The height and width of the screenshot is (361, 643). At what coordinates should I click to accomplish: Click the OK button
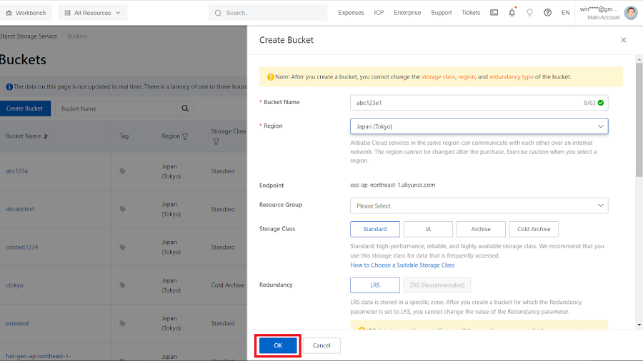tap(278, 345)
